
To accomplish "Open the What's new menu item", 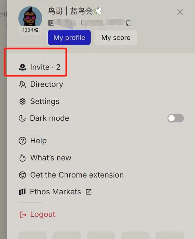I will click(45, 158).
